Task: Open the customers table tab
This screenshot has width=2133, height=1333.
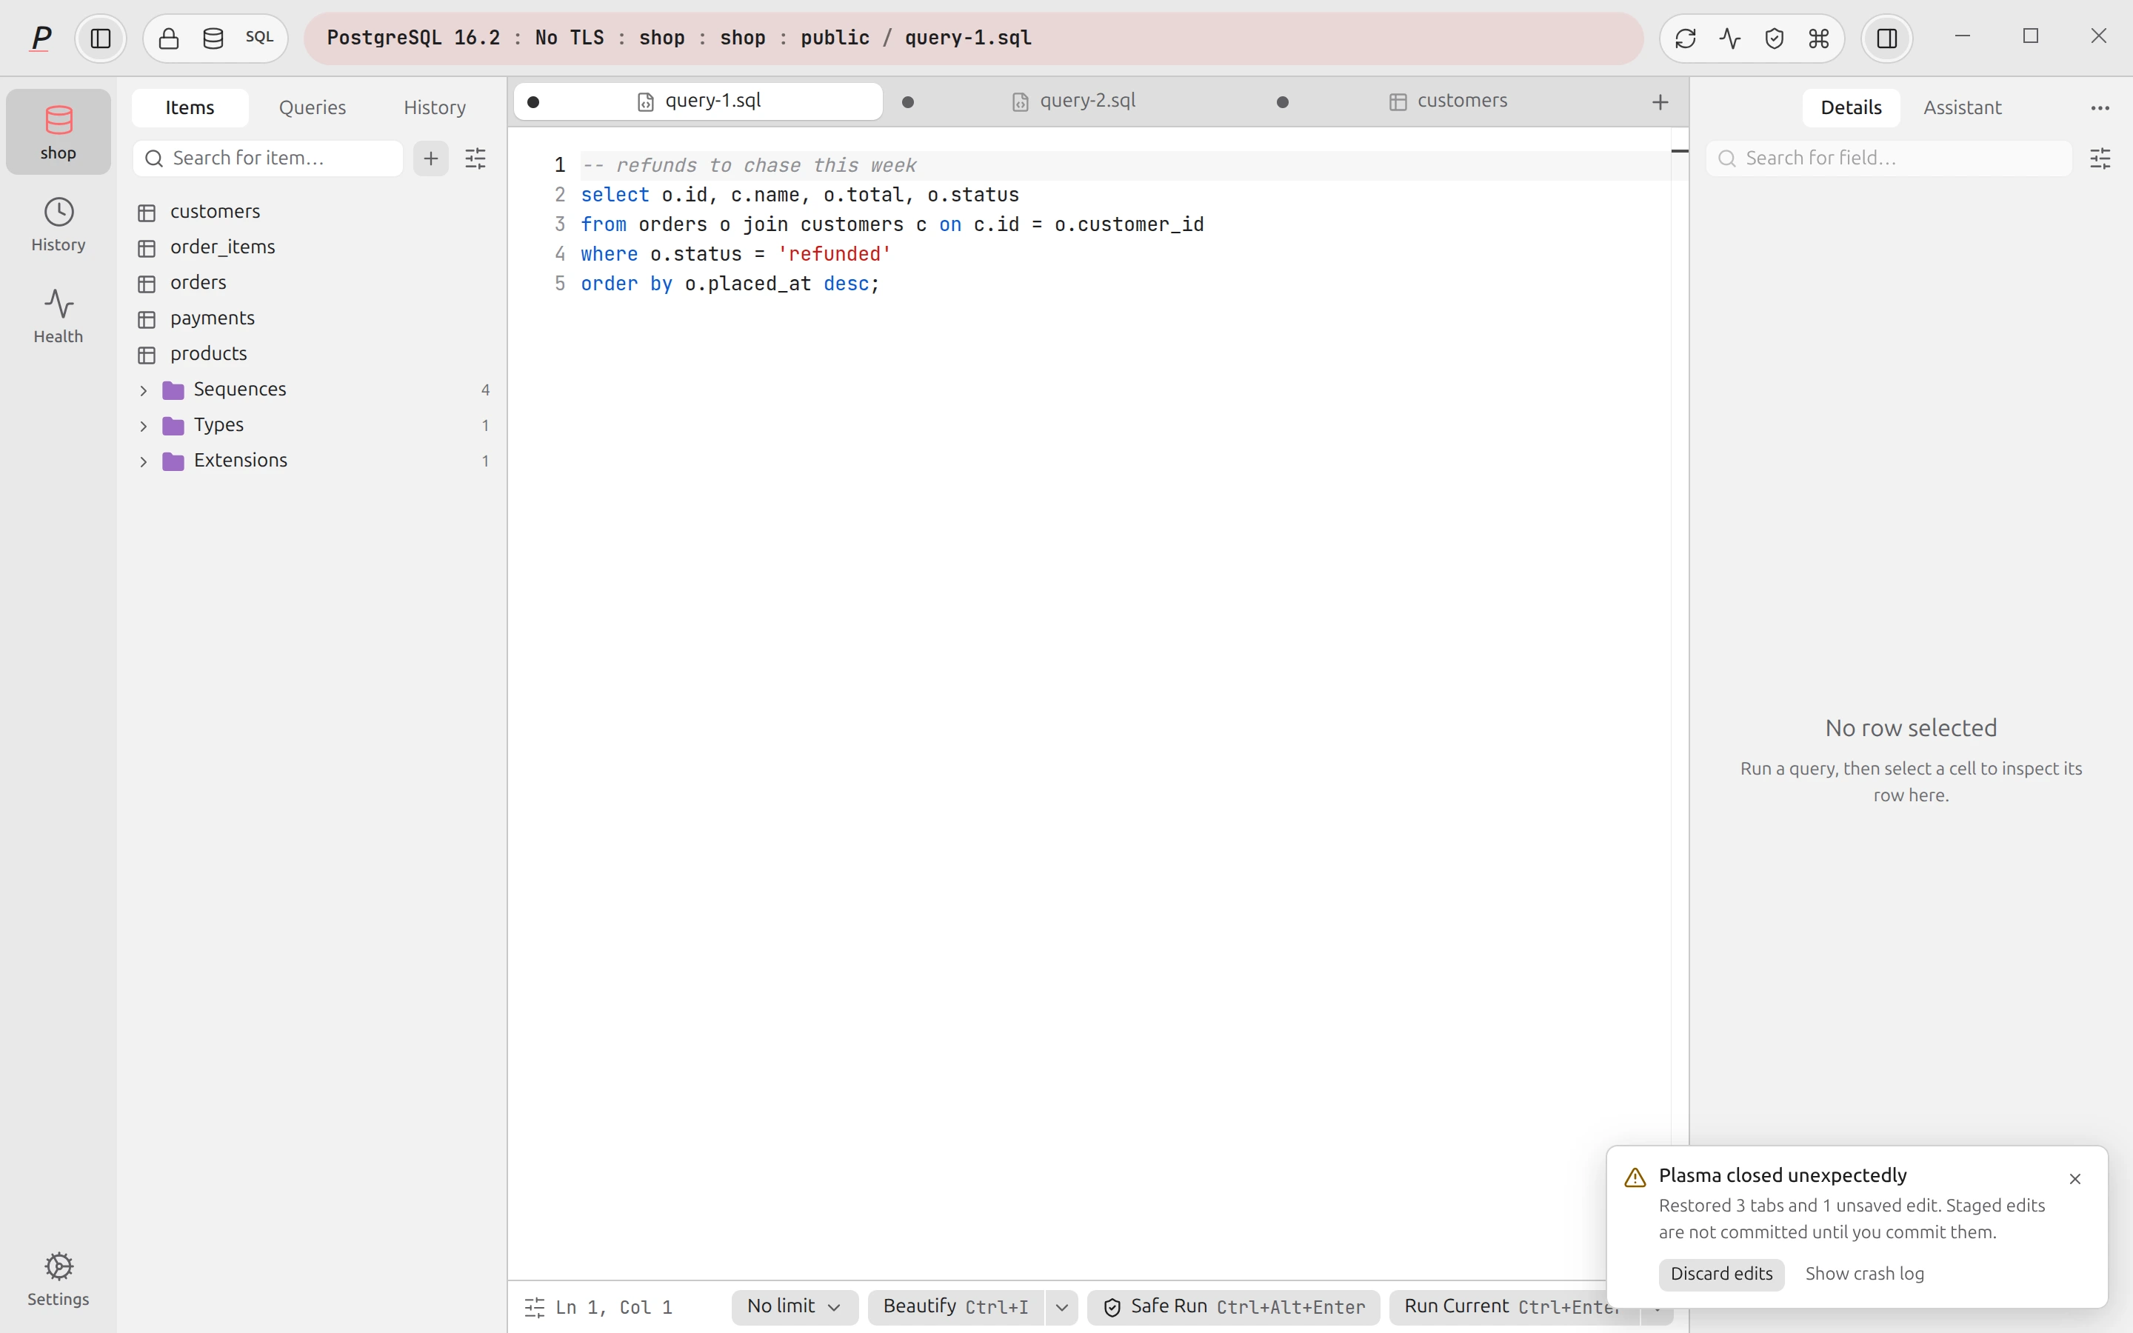Action: (x=1448, y=101)
